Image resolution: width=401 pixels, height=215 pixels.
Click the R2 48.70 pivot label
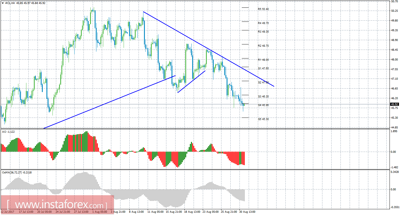point(263,46)
